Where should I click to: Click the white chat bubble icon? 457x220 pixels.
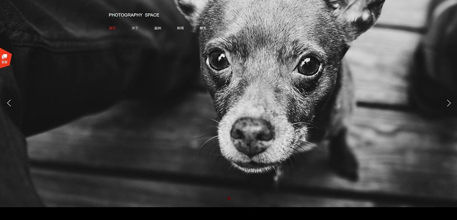coord(4,56)
